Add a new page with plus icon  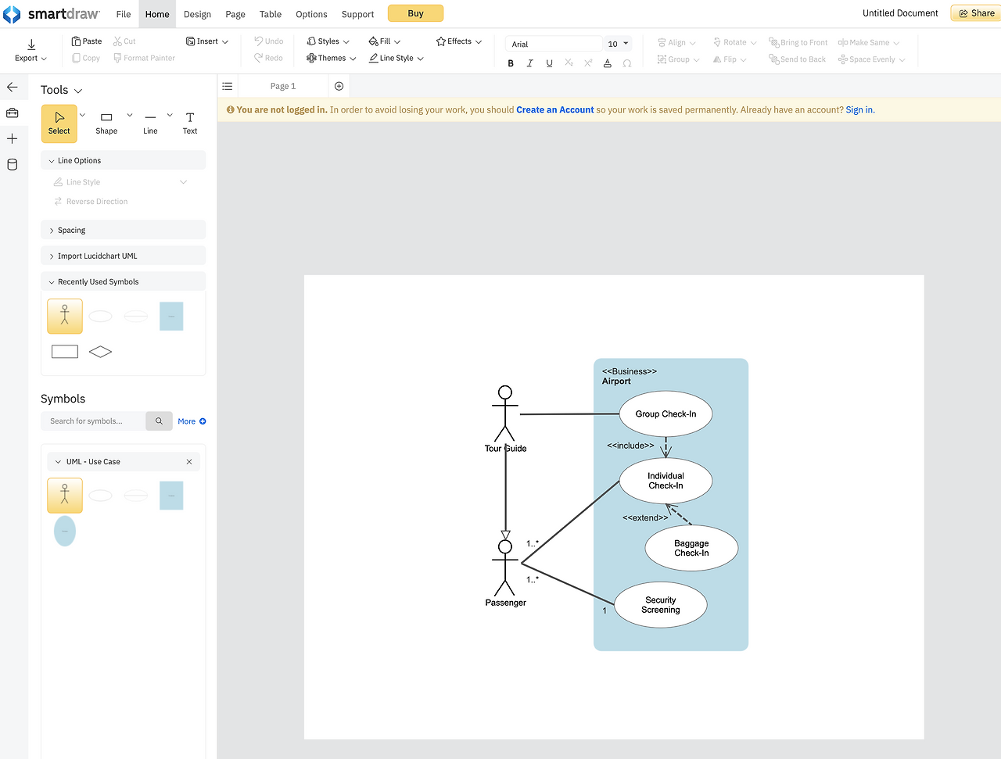click(339, 86)
